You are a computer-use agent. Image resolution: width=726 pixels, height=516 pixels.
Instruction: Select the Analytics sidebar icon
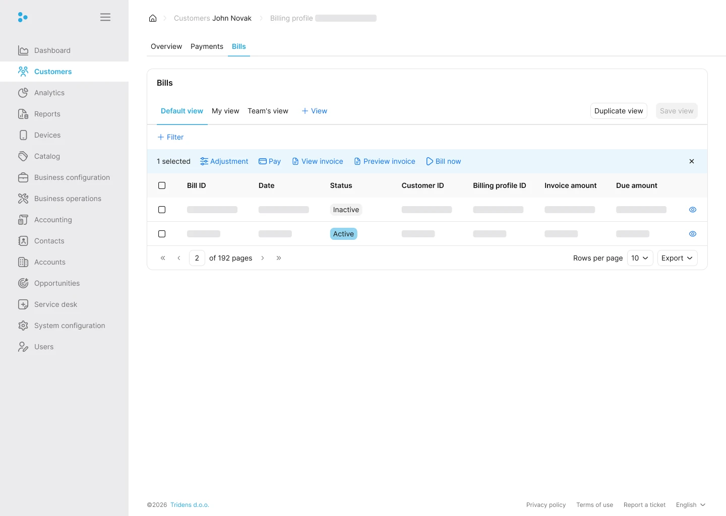(23, 93)
